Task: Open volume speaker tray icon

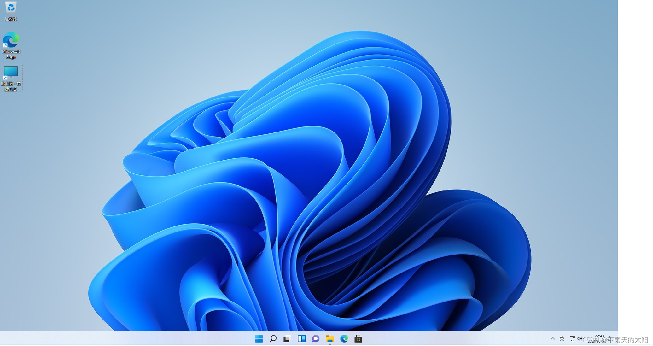Action: (x=580, y=338)
